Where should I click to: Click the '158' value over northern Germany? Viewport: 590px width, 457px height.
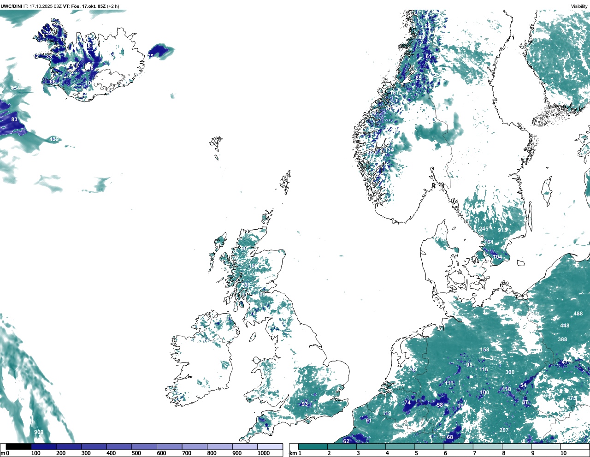(484, 350)
